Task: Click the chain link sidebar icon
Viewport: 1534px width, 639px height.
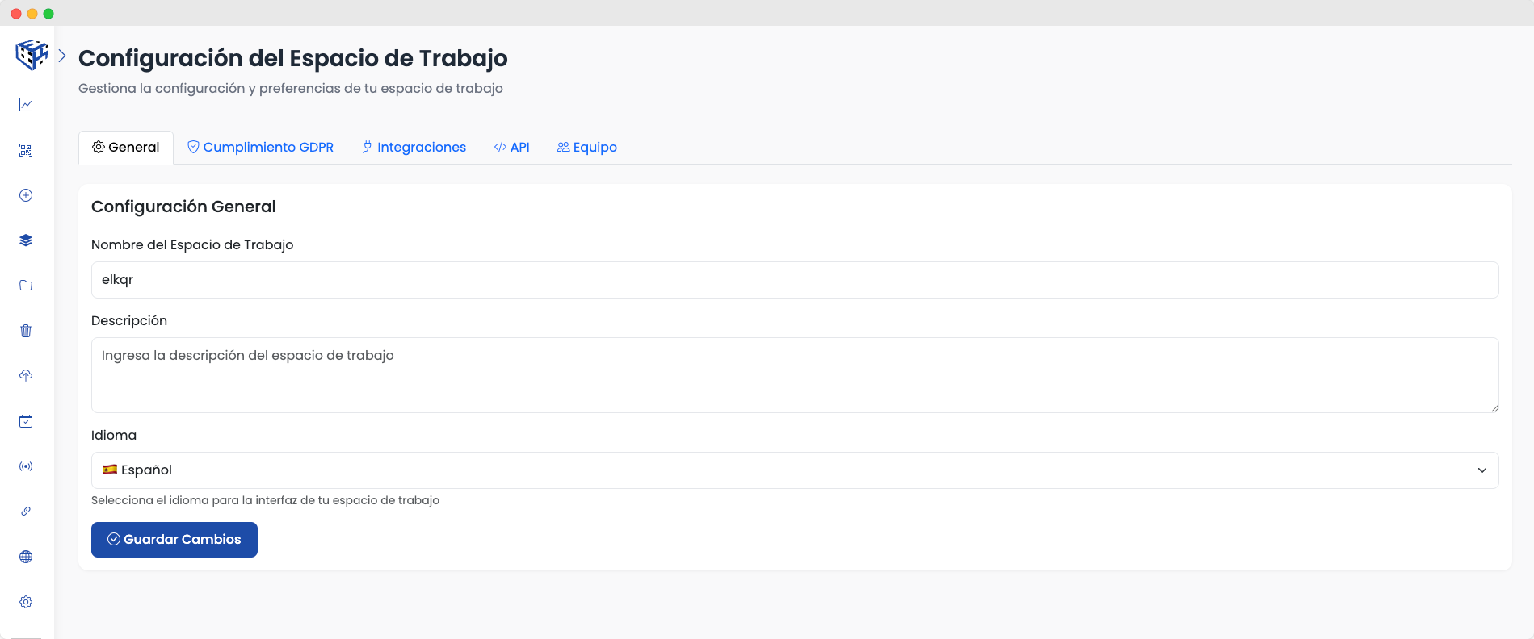Action: click(26, 512)
